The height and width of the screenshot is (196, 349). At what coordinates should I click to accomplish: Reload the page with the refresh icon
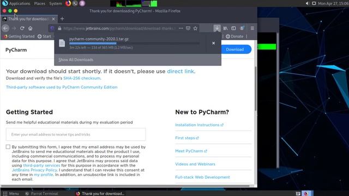22,28
